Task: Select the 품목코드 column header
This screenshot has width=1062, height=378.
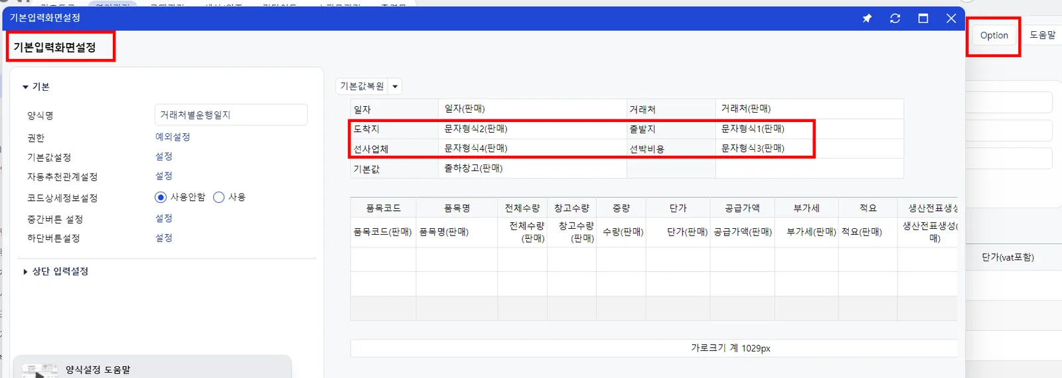Action: (x=383, y=208)
